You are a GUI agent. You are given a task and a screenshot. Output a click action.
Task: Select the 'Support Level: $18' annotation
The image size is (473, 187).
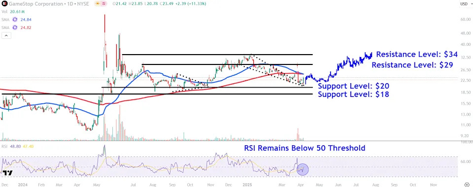tap(354, 94)
